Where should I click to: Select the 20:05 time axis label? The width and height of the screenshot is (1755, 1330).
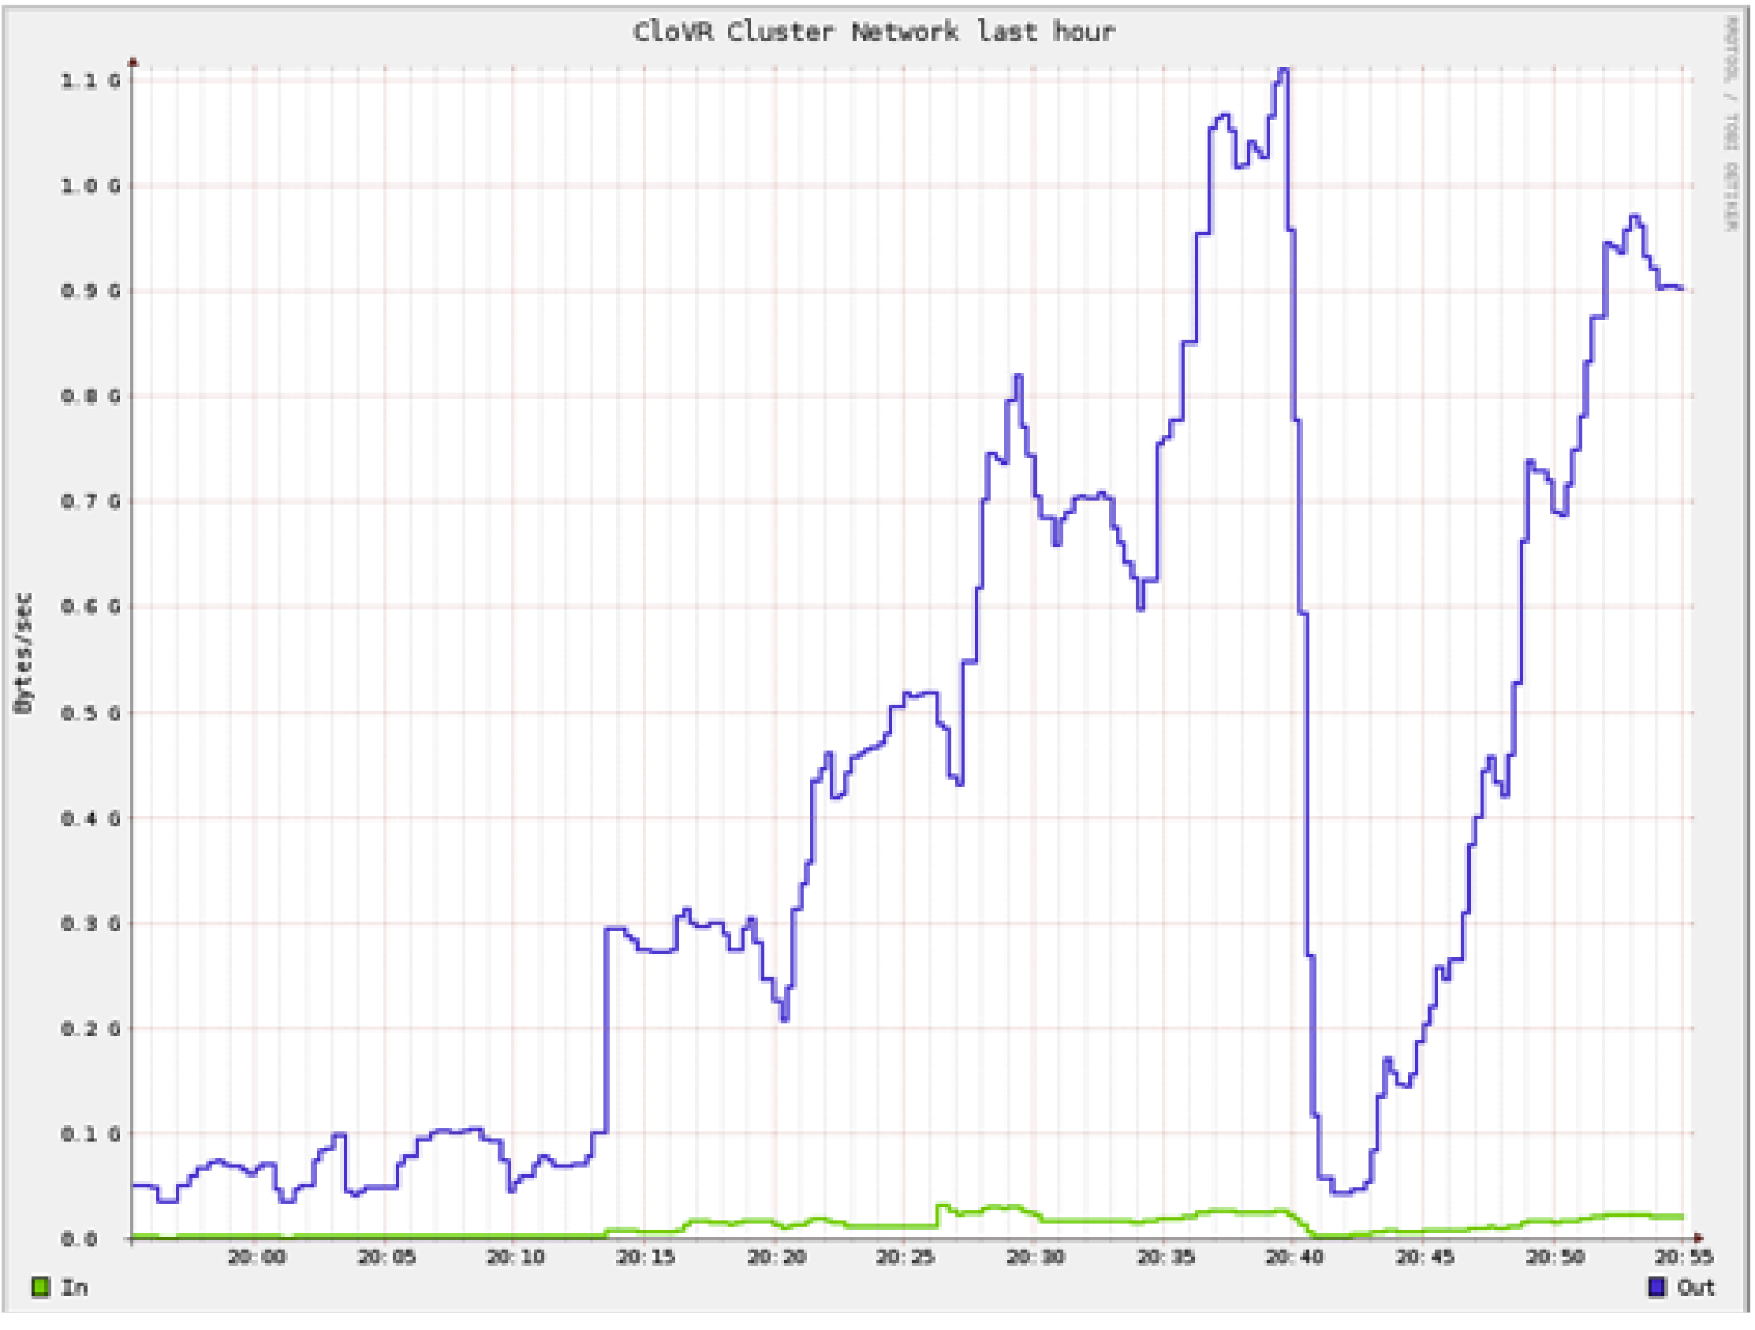[x=386, y=1257]
